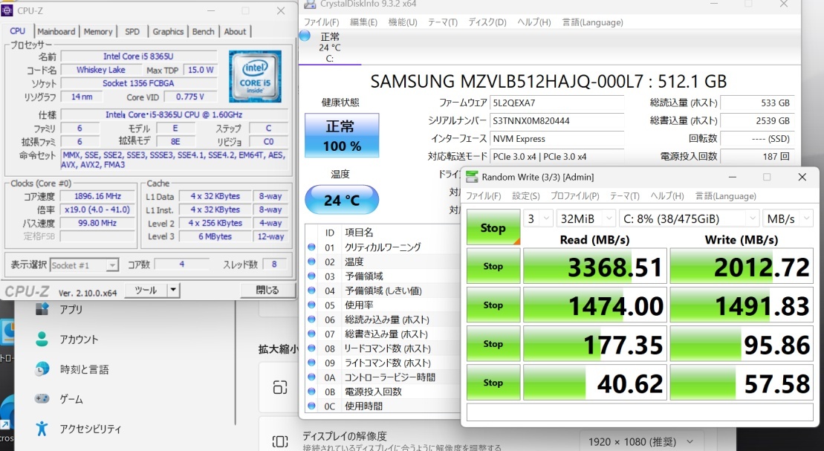Click the 閉じる button in CPU-Z
Image resolution: width=824 pixels, height=451 pixels.
267,290
